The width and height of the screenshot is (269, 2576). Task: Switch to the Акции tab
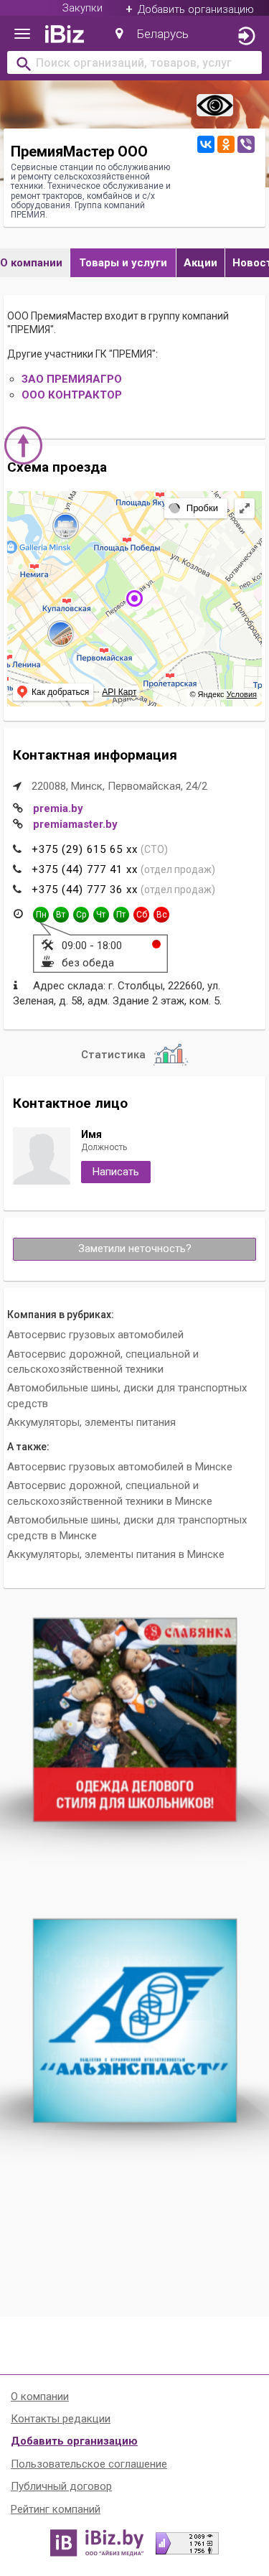pyautogui.click(x=200, y=263)
